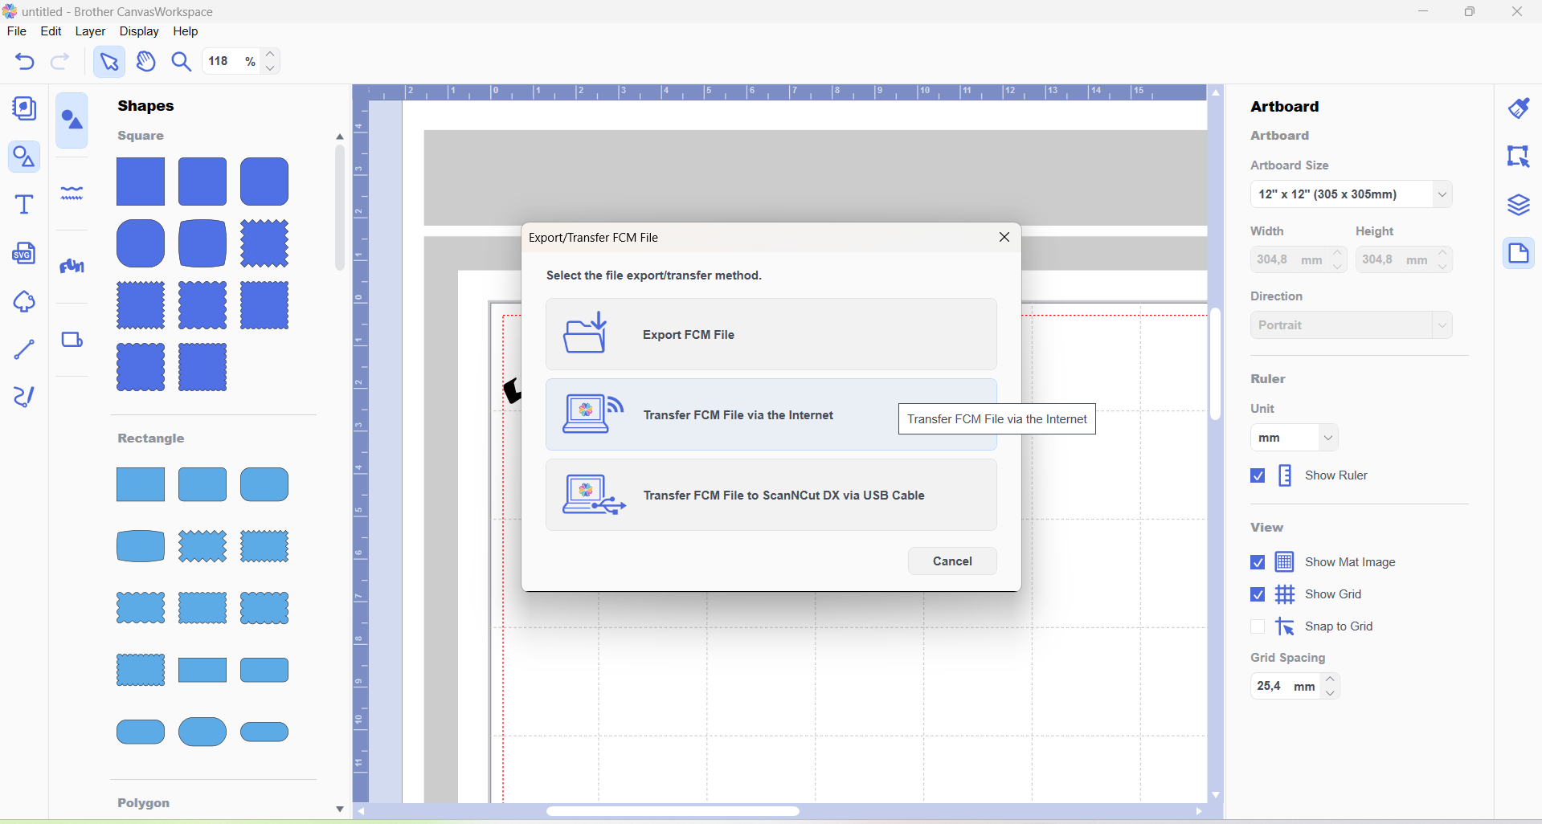Viewport: 1542px width, 824px height.
Task: Select the straight line drawing tool
Action: point(24,349)
